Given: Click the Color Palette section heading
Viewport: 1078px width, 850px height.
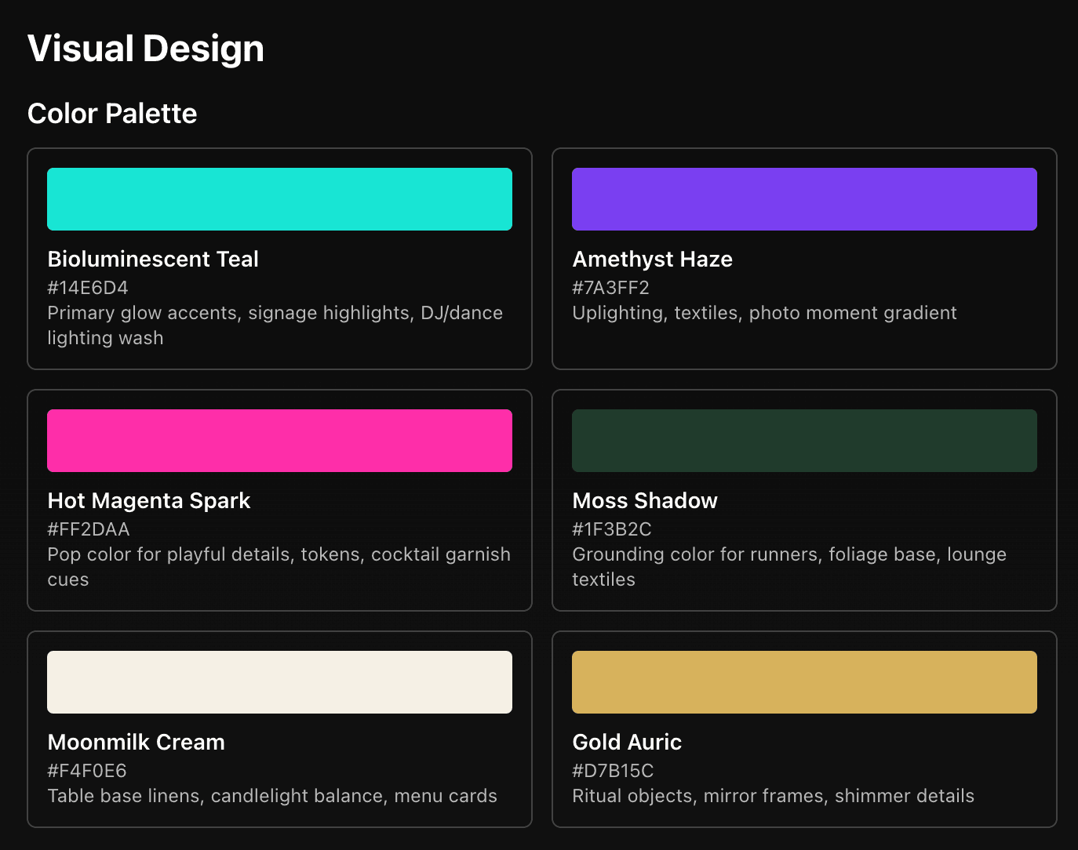Looking at the screenshot, I should click(x=111, y=113).
